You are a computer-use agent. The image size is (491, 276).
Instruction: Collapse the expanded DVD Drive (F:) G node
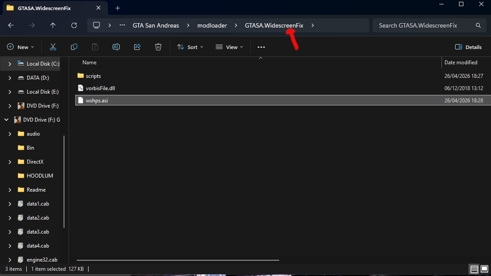coord(6,120)
